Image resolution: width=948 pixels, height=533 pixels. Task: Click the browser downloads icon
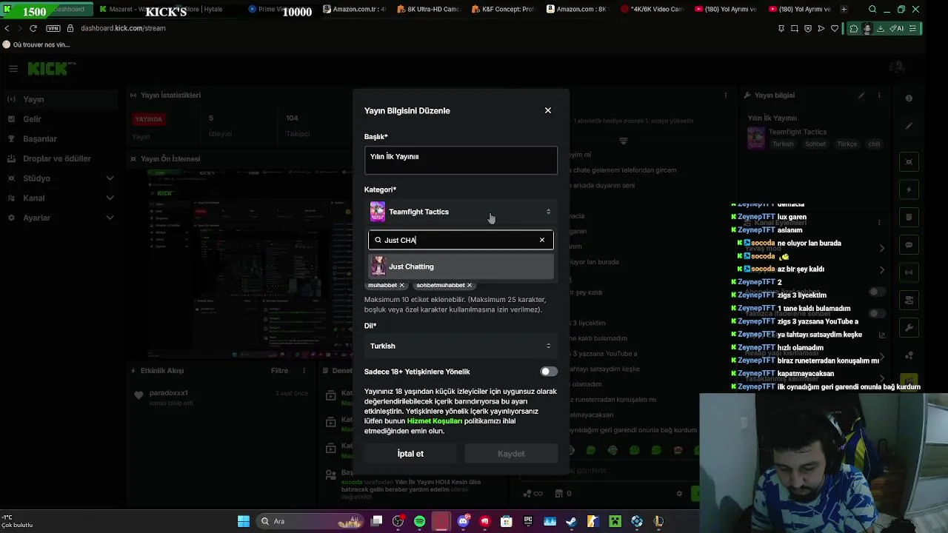click(x=879, y=28)
